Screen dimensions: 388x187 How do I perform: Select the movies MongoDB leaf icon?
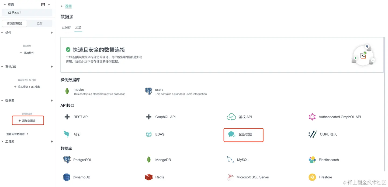67,91
